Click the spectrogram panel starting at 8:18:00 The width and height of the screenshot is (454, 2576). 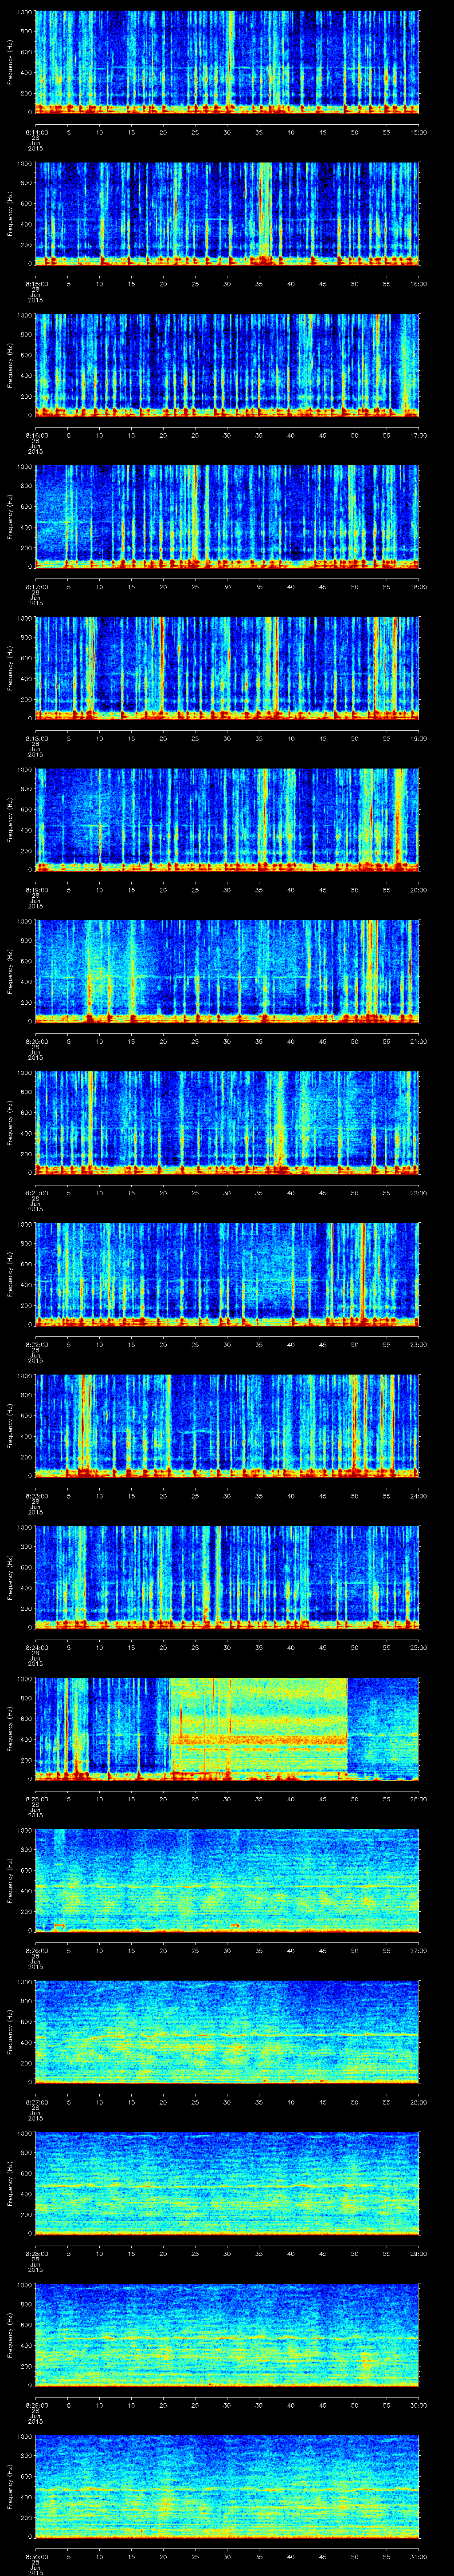point(227,668)
